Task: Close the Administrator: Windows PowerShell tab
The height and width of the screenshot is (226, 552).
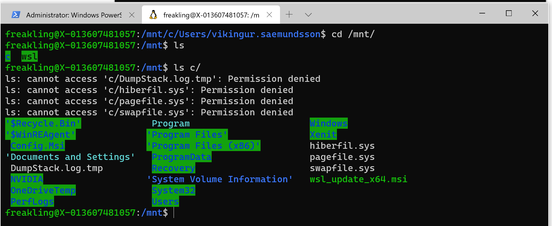Action: pos(132,15)
